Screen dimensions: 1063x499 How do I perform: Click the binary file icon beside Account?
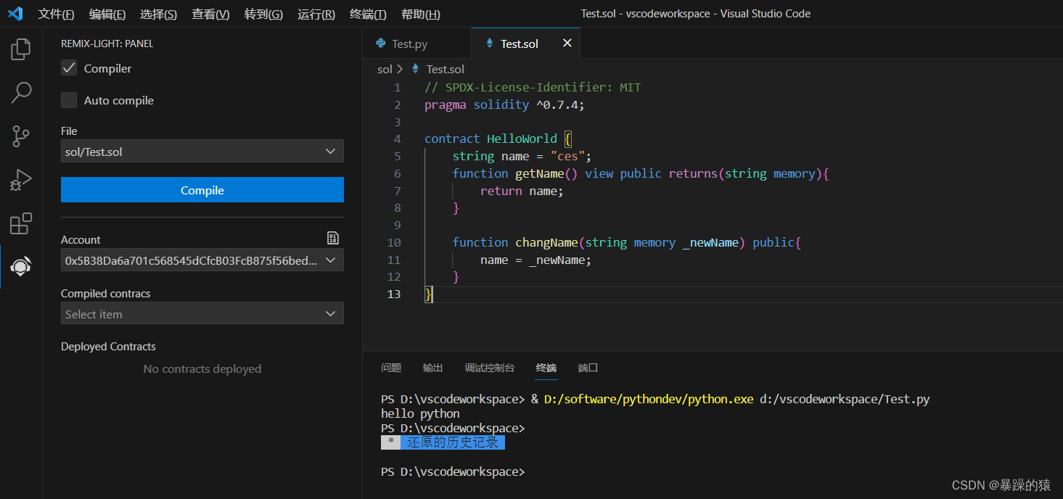[332, 237]
